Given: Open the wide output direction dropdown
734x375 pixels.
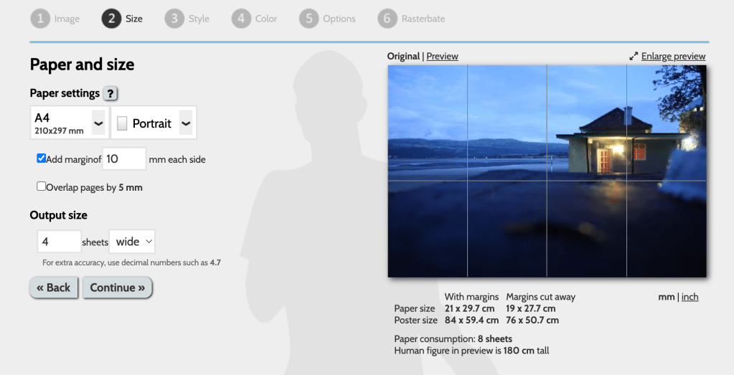Looking at the screenshot, I should (x=132, y=242).
